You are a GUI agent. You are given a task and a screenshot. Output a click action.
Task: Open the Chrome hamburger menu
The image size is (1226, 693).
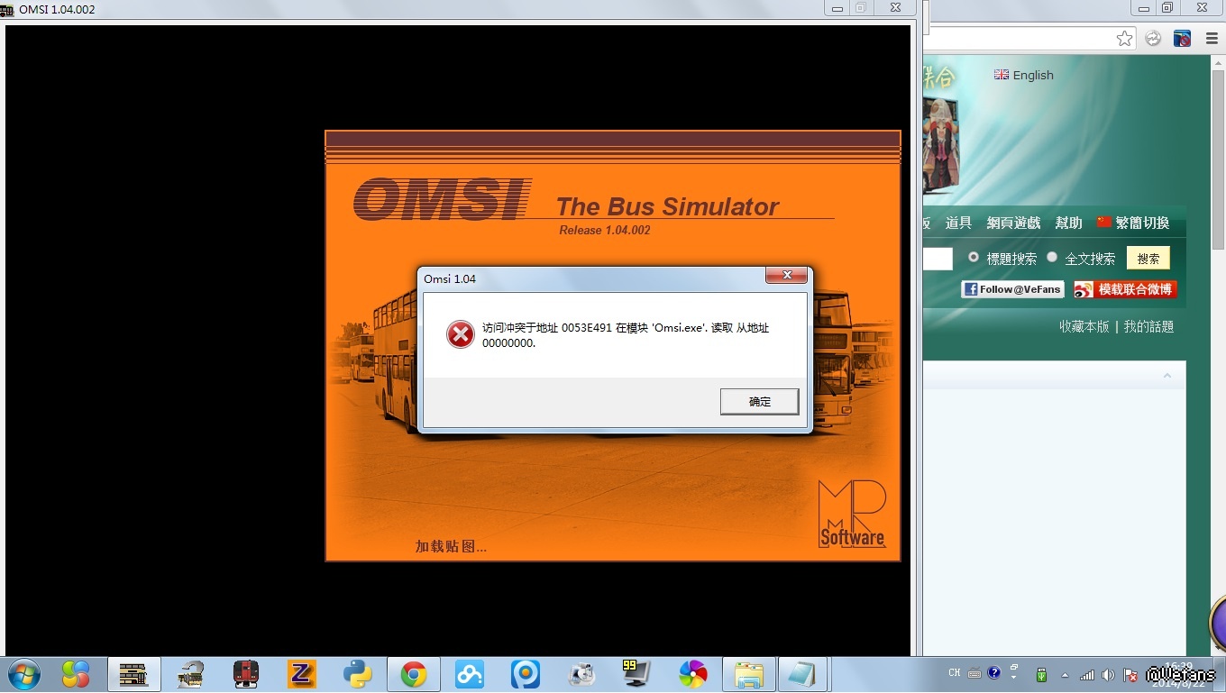1211,38
